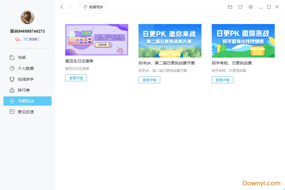Open the envelope message icon at top right
The width and height of the screenshot is (285, 190).
point(230,7)
